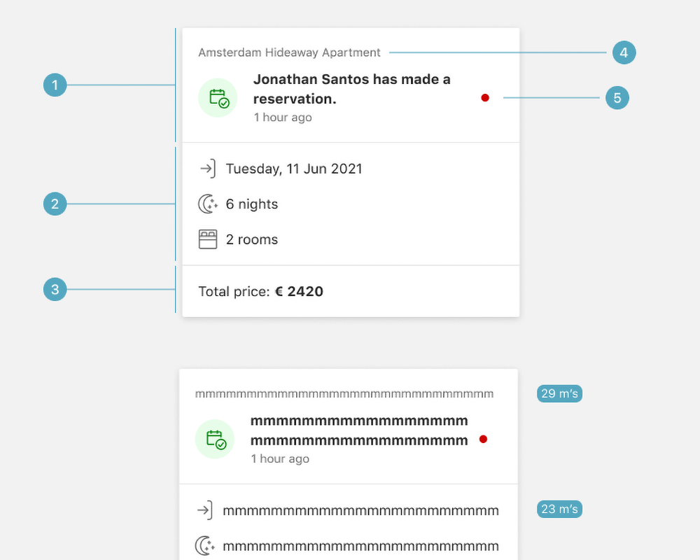Click the moon icon in the placeholder card
The width and height of the screenshot is (700, 560).
pos(204,546)
